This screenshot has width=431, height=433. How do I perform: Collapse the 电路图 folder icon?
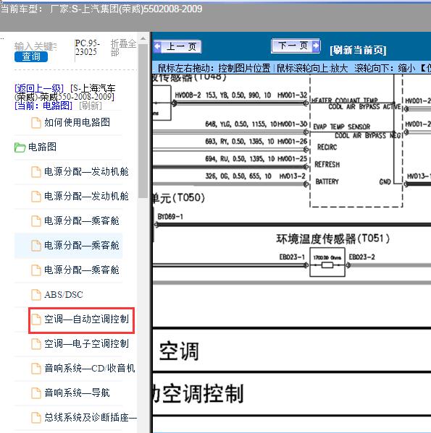pyautogui.click(x=20, y=147)
